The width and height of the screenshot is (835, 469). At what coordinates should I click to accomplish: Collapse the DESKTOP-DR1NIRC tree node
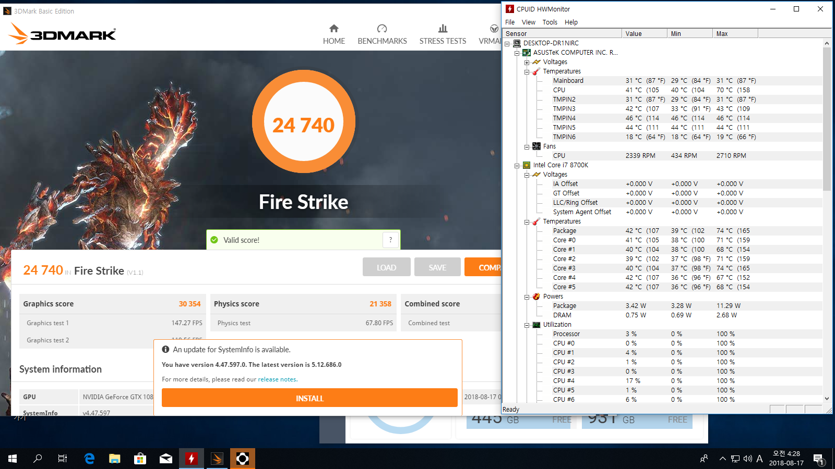click(x=507, y=43)
